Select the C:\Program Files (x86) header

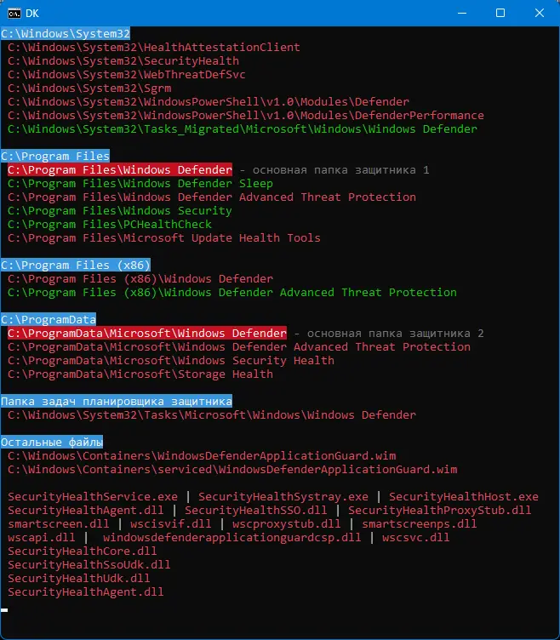(x=76, y=265)
